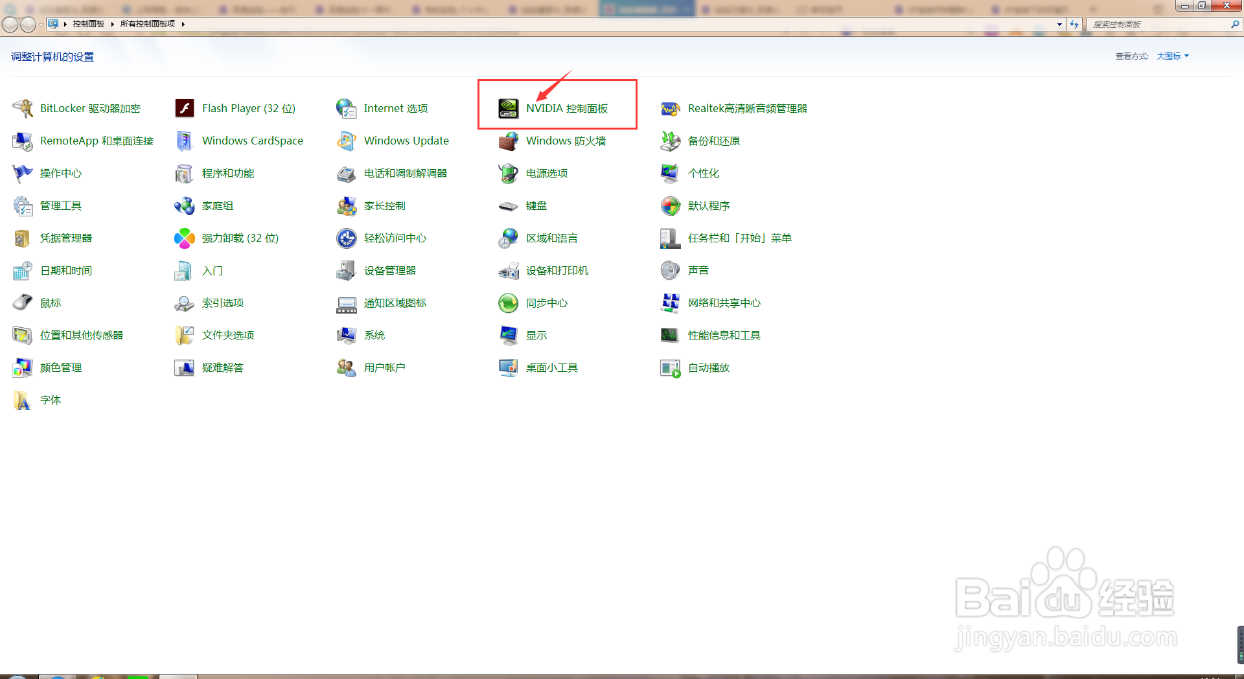Open the 显示 link
This screenshot has width=1244, height=679.
[536, 335]
